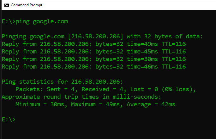Click the reply line with time=30ms
This screenshot has height=139, width=216.
pyautogui.click(x=94, y=59)
